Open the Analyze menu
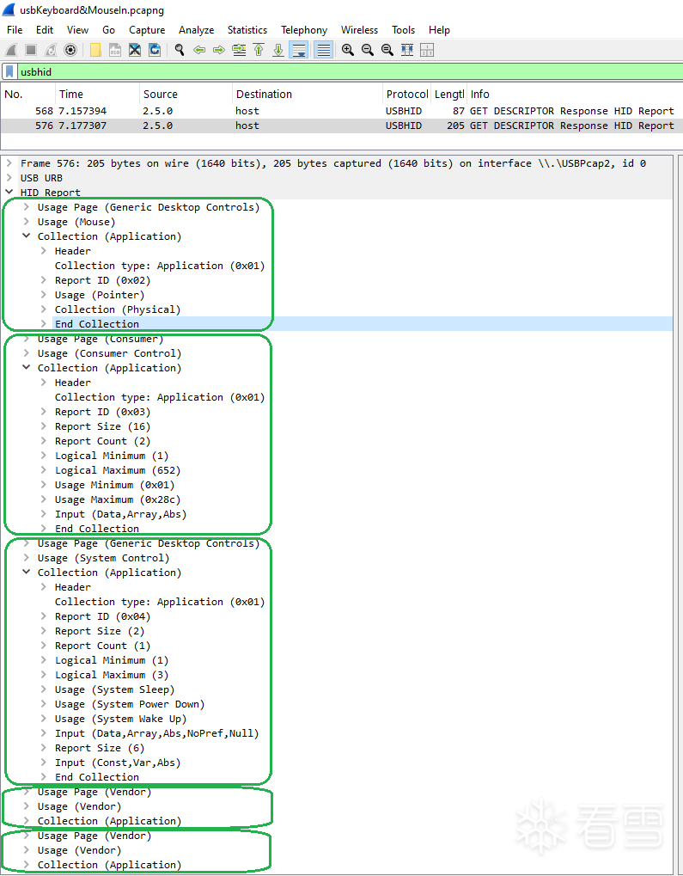683x876 pixels. 196,29
